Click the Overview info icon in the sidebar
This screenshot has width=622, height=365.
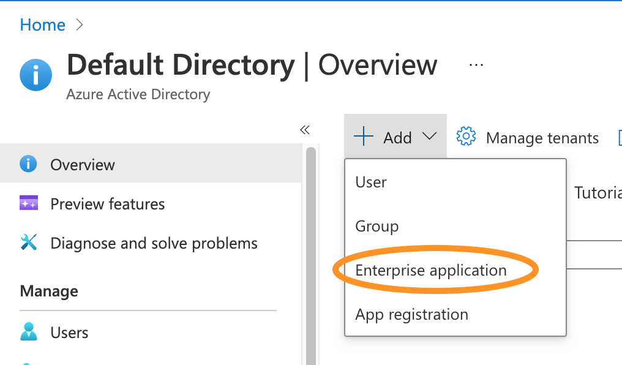tap(29, 164)
